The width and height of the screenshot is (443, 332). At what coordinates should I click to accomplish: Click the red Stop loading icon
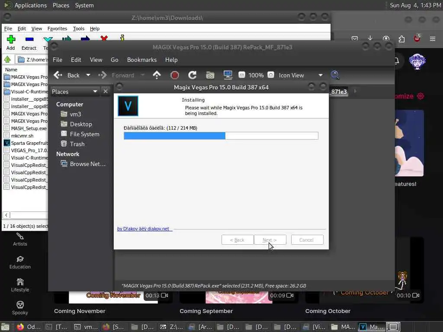pos(175,75)
